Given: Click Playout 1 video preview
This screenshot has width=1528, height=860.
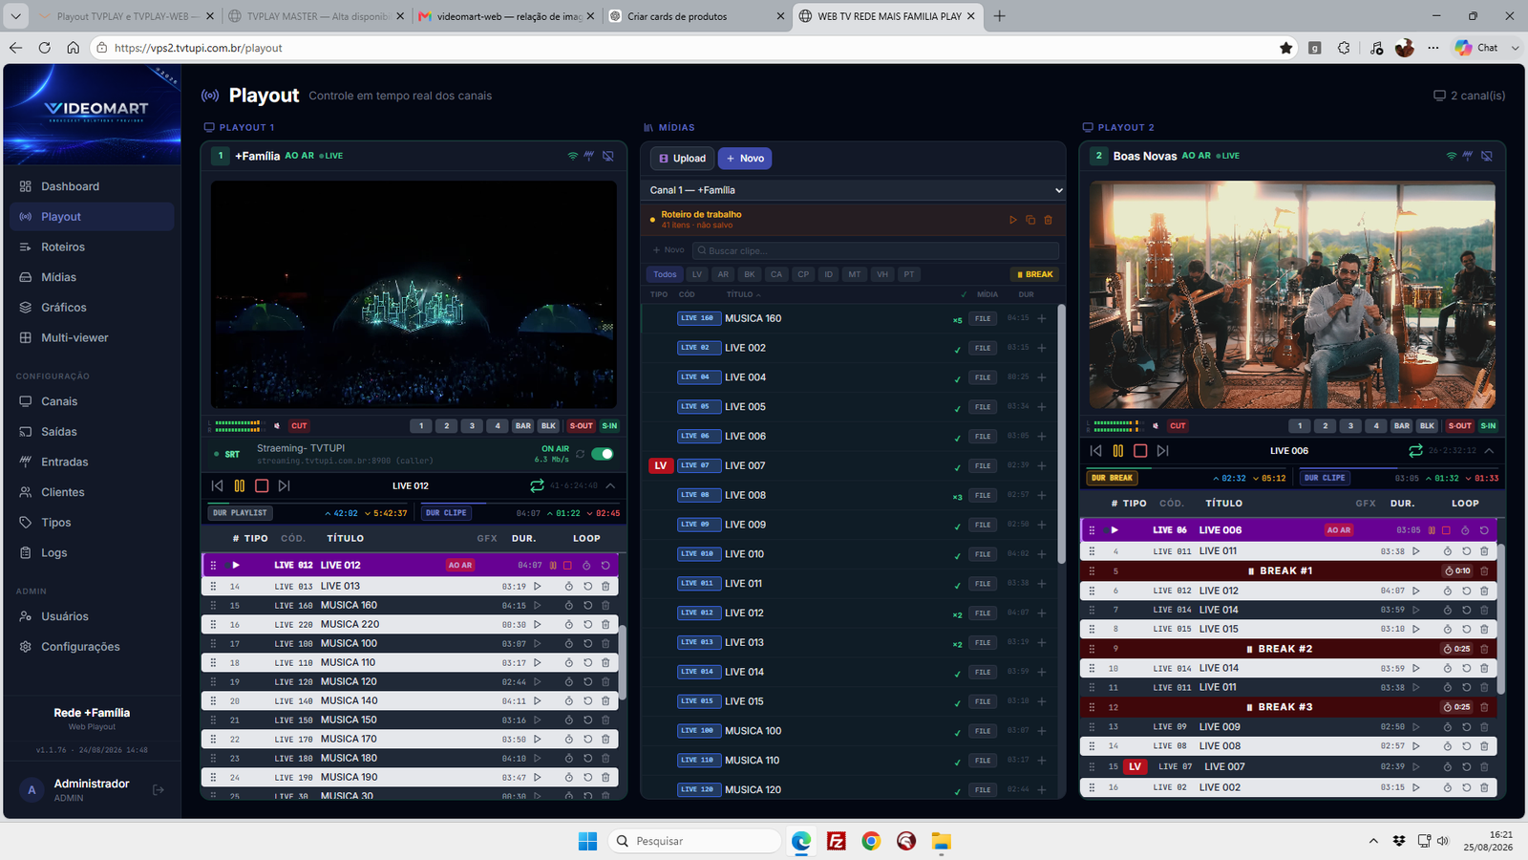Looking at the screenshot, I should click(x=414, y=295).
